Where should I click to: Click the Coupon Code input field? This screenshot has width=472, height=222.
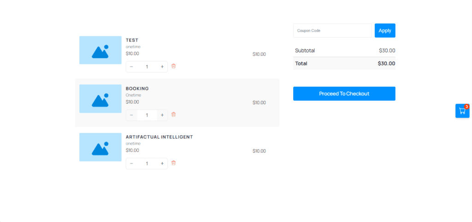tap(332, 30)
